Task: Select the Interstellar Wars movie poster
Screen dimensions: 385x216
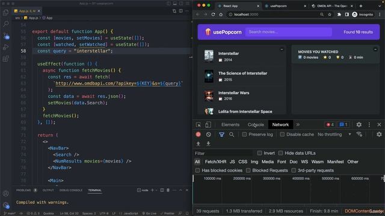Action: tap(209, 96)
